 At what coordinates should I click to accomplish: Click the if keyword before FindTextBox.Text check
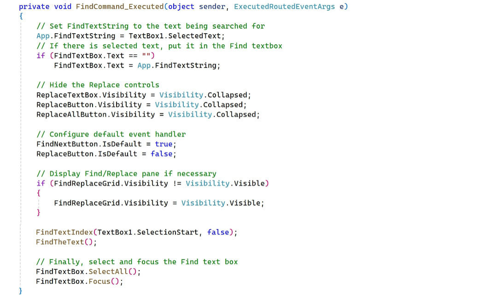click(x=41, y=56)
